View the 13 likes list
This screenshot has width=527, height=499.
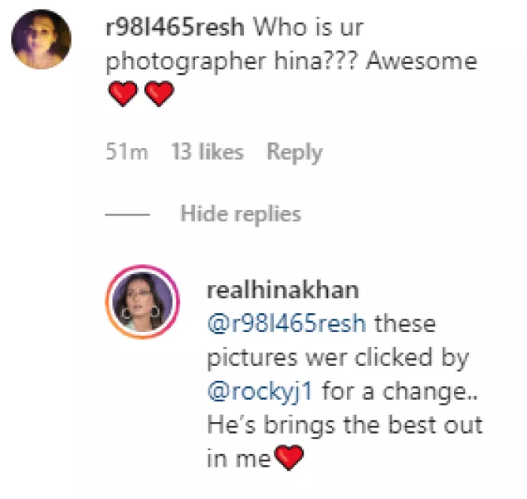coord(207,152)
